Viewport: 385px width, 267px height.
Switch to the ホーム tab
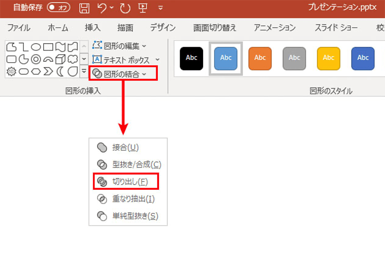click(x=58, y=27)
